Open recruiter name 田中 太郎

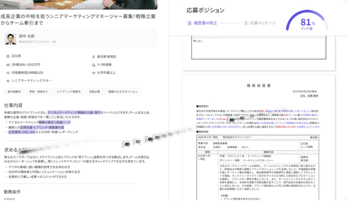27,36
